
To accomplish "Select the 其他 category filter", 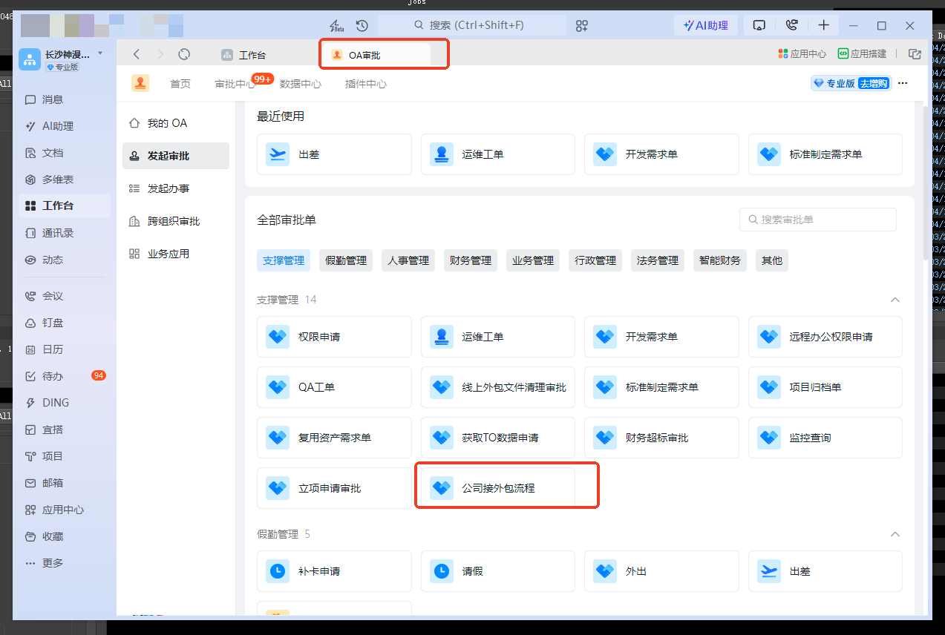I will pos(772,260).
